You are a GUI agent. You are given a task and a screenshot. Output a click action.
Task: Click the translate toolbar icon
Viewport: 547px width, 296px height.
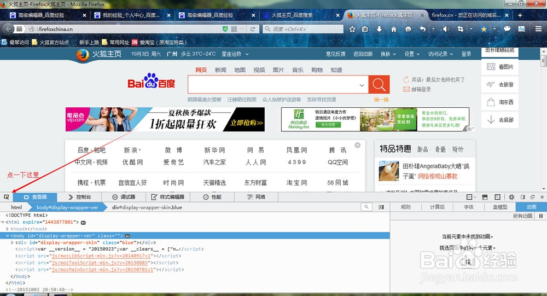click(x=521, y=29)
